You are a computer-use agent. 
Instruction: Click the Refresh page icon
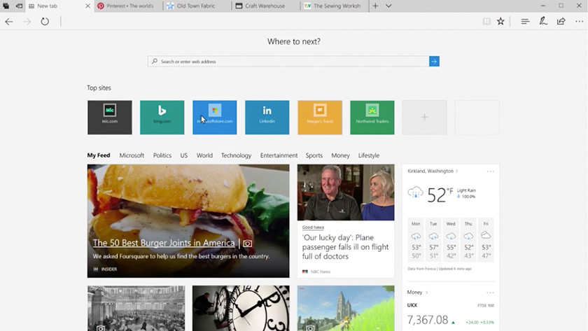[45, 22]
